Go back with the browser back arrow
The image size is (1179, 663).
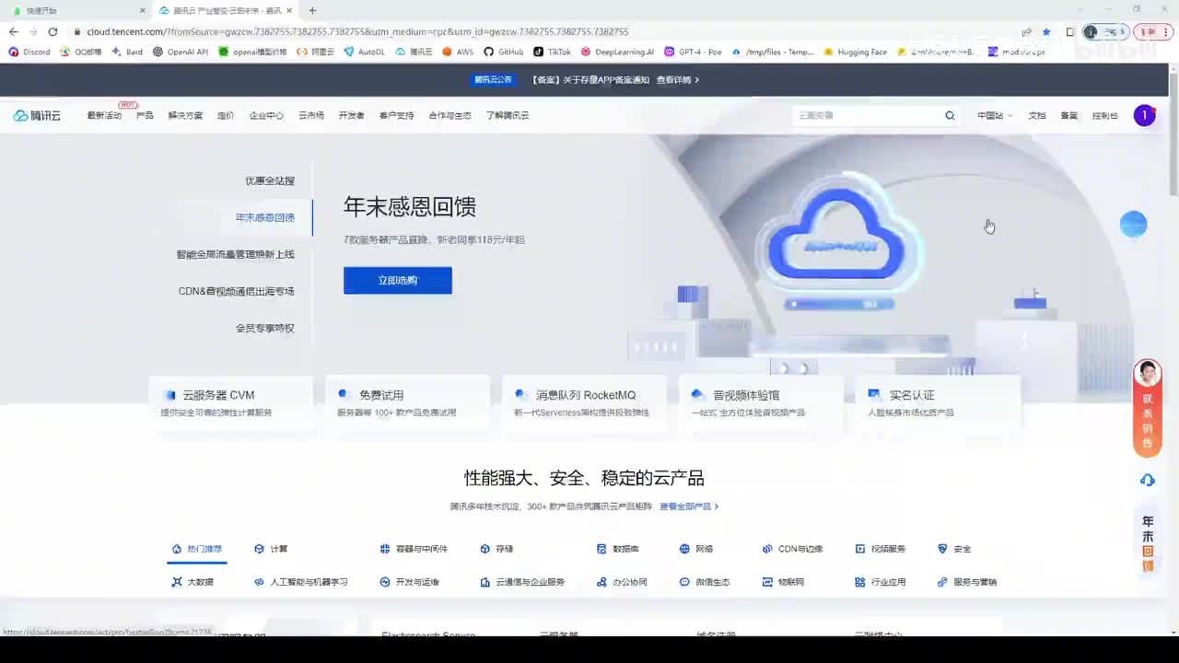click(13, 31)
